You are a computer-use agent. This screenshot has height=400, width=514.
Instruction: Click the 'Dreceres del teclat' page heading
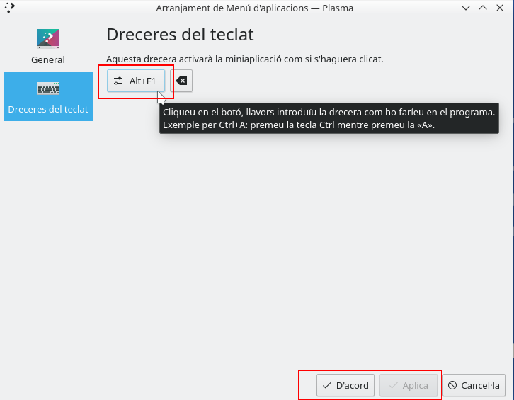tap(180, 34)
